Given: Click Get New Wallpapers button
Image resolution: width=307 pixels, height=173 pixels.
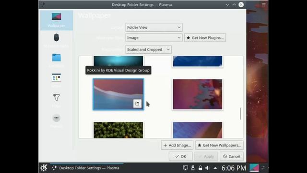Looking at the screenshot, I should pyautogui.click(x=219, y=145).
